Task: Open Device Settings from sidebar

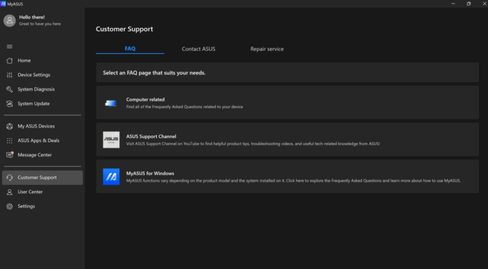Action: 42,75
